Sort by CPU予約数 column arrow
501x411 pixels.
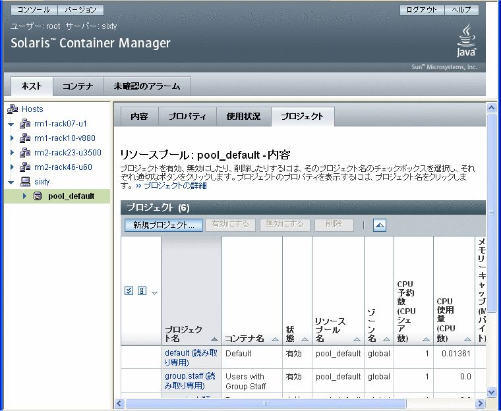tap(426, 339)
